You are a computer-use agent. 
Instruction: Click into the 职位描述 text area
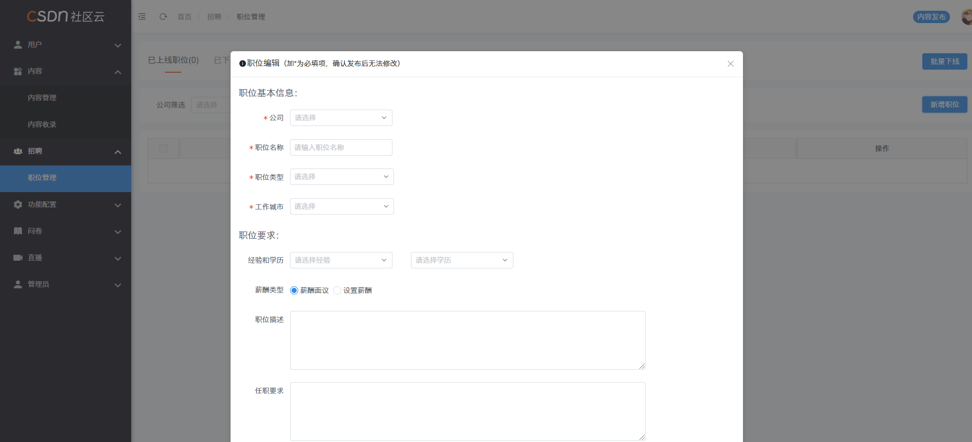(x=468, y=340)
